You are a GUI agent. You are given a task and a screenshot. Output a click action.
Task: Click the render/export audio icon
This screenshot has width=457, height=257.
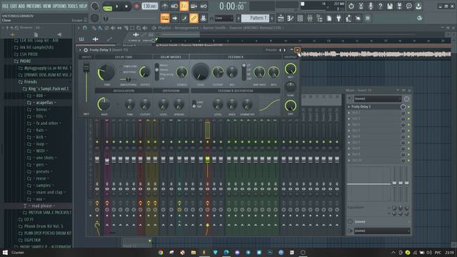[399, 6]
